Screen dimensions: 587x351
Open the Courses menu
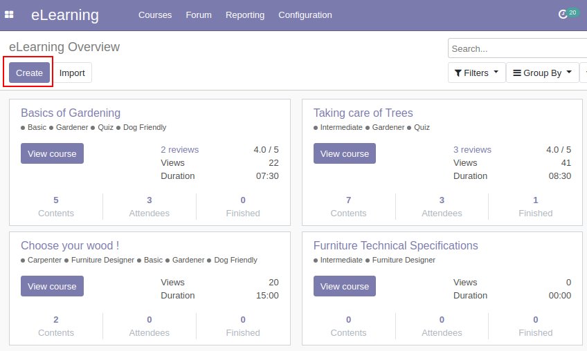coord(155,15)
